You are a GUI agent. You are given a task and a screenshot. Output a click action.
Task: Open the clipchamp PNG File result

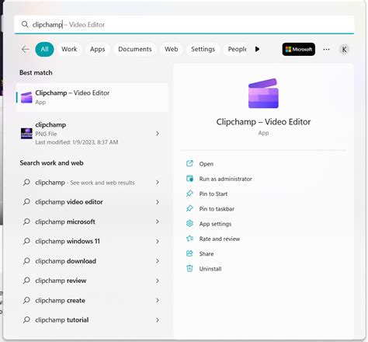(92, 133)
